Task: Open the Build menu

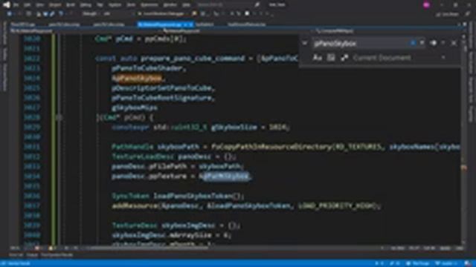Action: 71,5
